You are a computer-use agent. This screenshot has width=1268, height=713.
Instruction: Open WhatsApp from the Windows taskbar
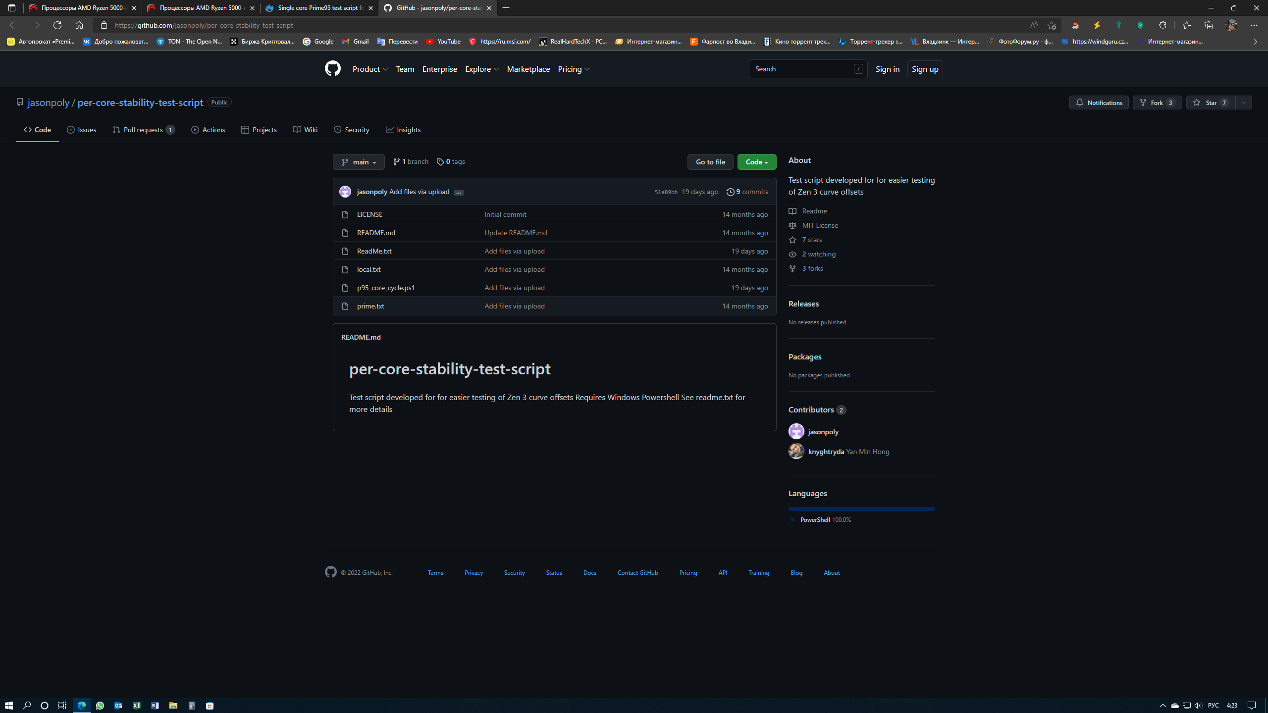pos(100,706)
